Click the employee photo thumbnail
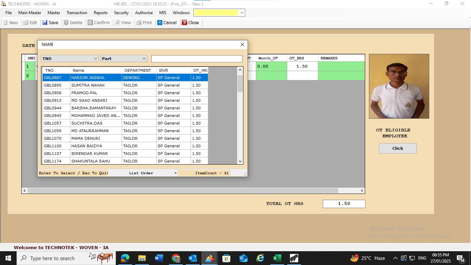The image size is (471, 265). point(399,86)
